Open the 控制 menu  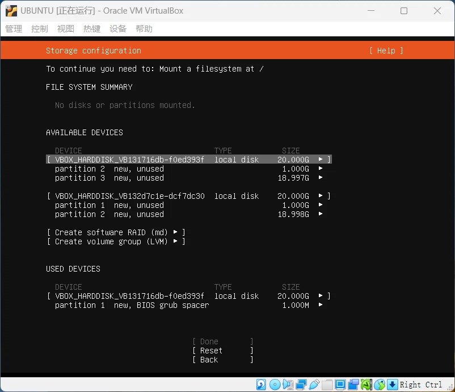coord(40,29)
